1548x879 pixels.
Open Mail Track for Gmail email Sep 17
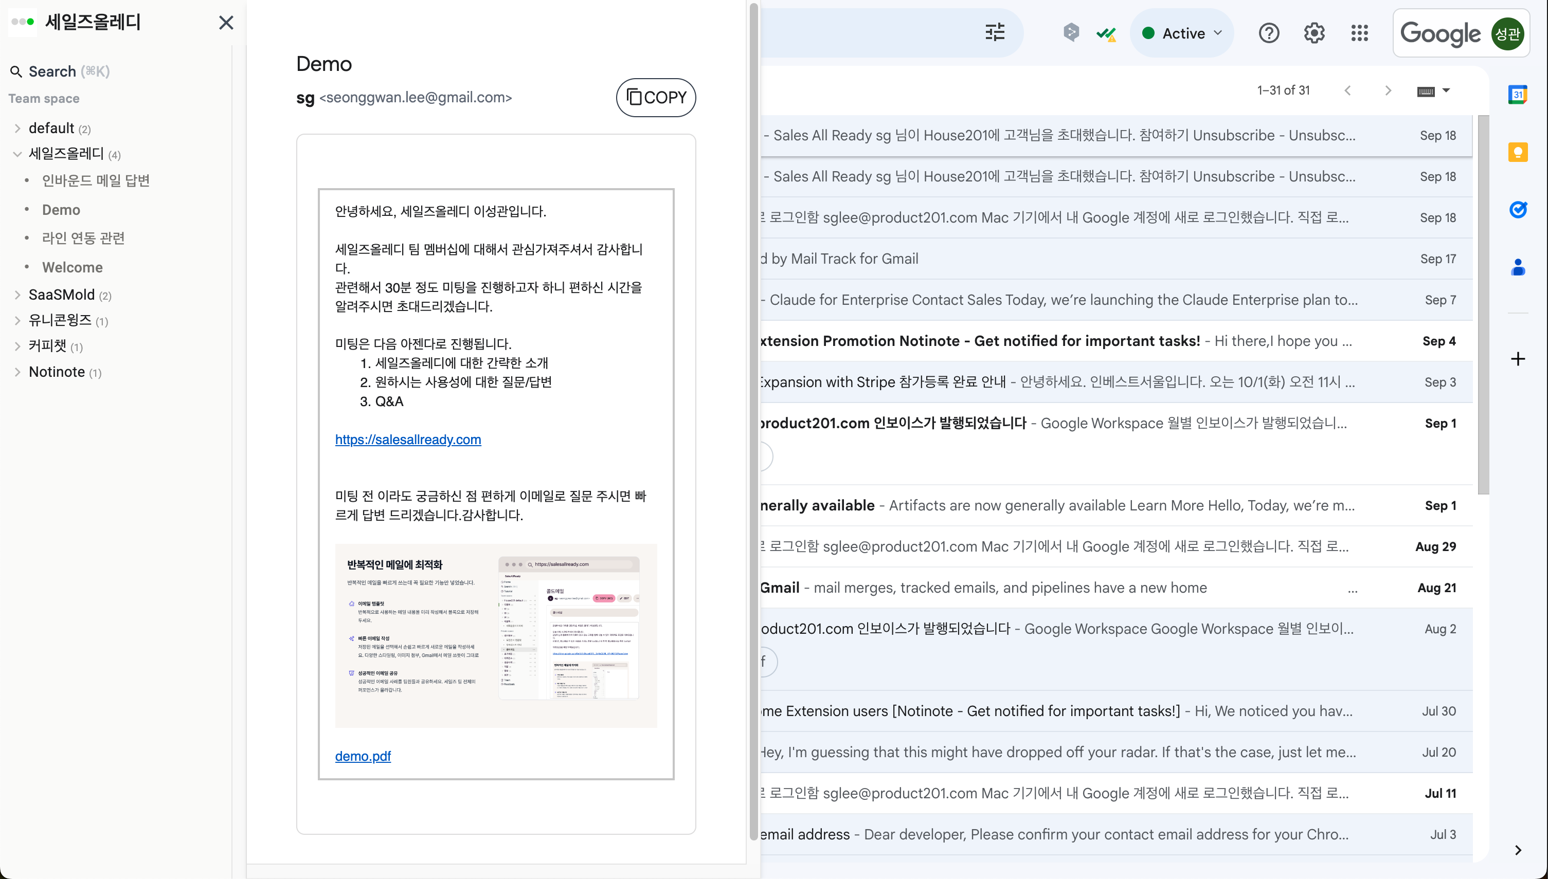1116,259
